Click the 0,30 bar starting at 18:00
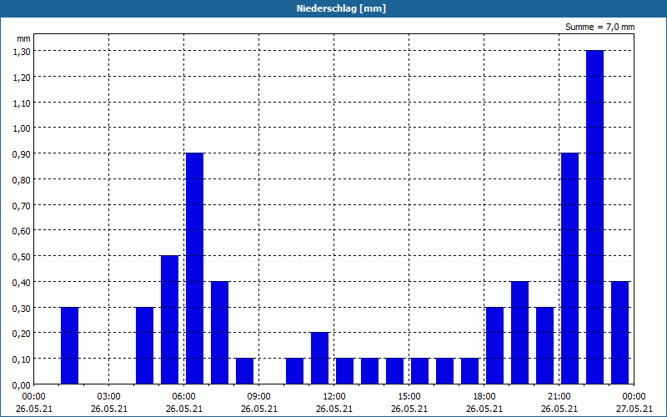This screenshot has width=667, height=417. coord(494,345)
